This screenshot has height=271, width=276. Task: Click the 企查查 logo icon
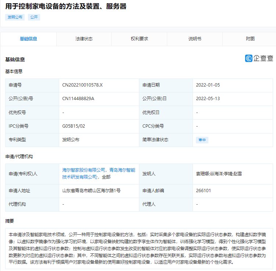[x=248, y=58]
